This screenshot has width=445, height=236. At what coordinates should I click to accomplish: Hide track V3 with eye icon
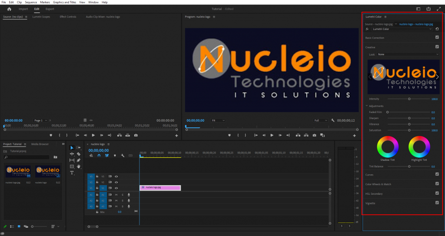[116, 176]
